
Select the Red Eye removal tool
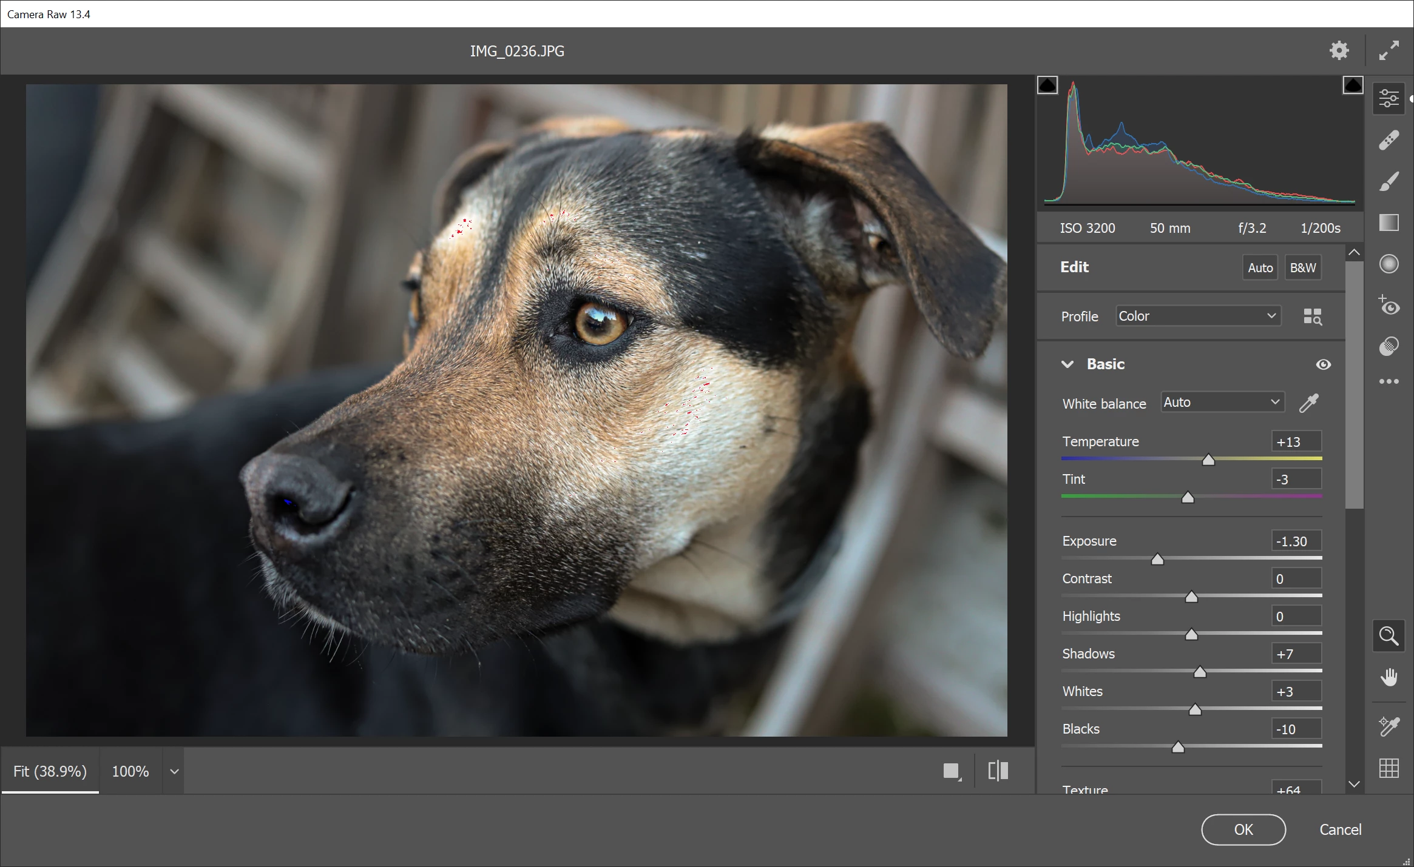(x=1389, y=305)
